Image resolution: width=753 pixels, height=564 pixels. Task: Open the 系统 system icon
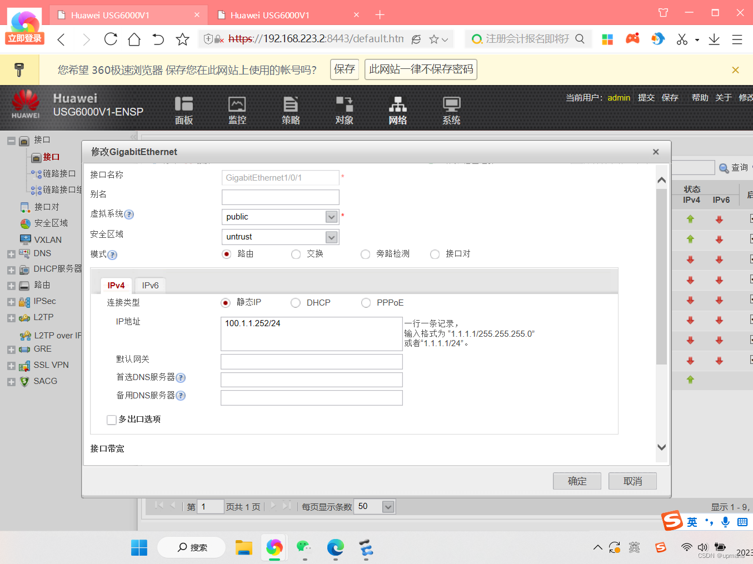click(x=451, y=110)
